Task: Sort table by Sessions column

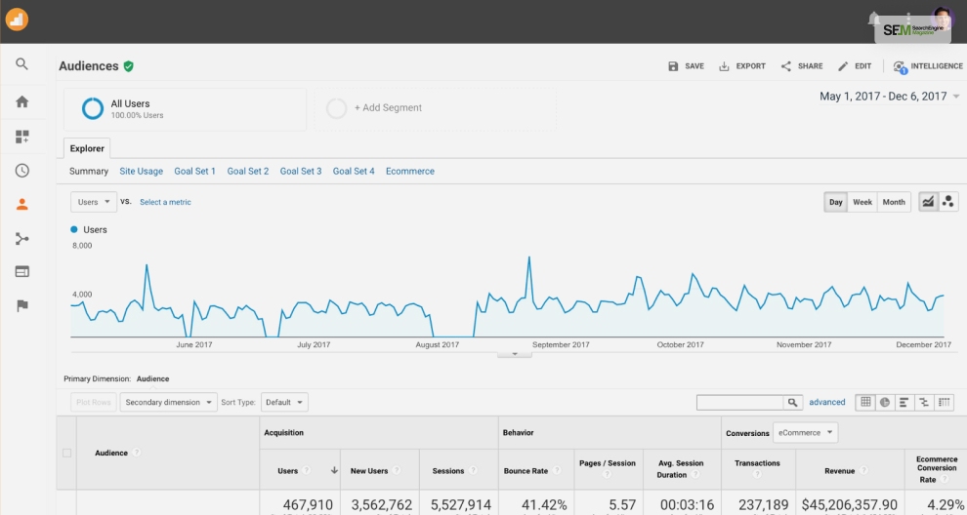Action: coord(459,471)
